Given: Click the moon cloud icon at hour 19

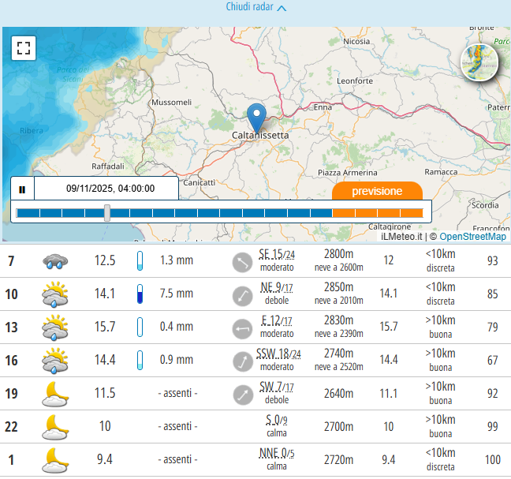Looking at the screenshot, I should click(54, 393).
